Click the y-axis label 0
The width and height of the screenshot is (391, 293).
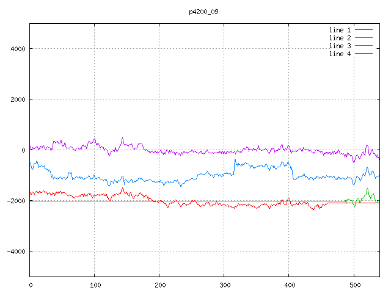pyautogui.click(x=23, y=150)
